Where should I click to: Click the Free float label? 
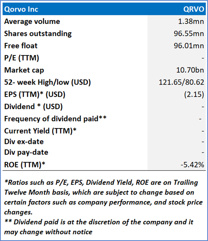[x=21, y=46]
